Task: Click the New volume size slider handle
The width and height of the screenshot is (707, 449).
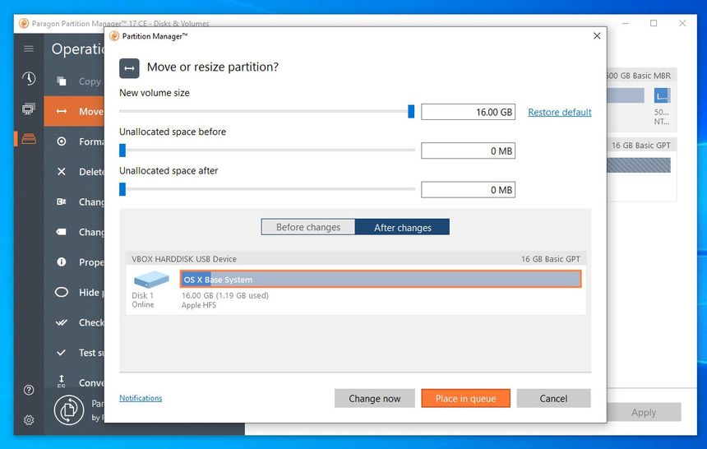Action: point(411,112)
